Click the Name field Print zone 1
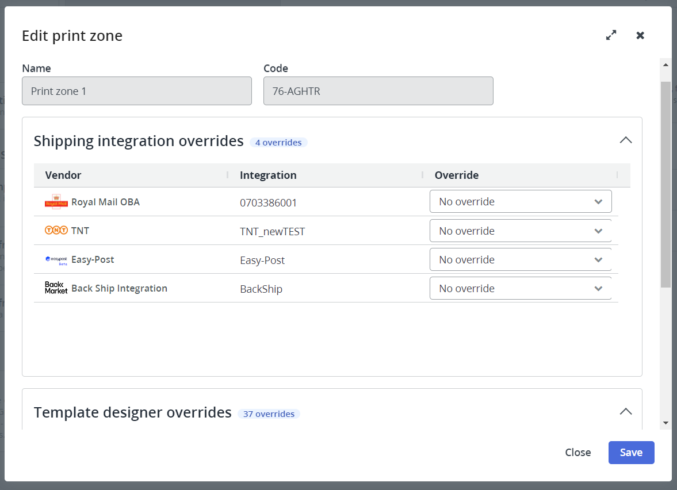The height and width of the screenshot is (490, 677). pos(137,91)
